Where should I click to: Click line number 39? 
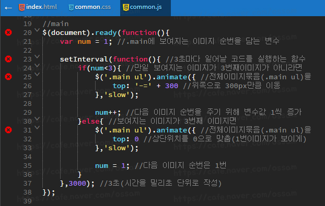[28, 201]
